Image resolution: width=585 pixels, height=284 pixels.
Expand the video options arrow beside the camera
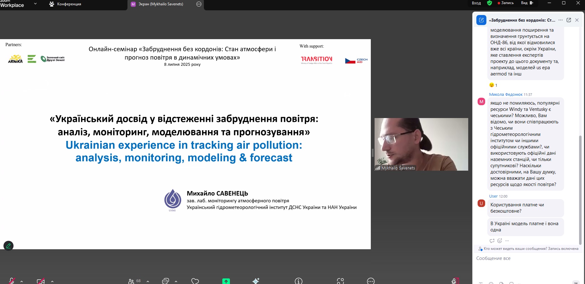pyautogui.click(x=52, y=281)
